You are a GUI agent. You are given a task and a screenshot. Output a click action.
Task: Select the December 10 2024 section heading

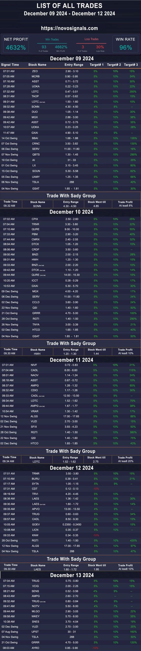point(71,212)
